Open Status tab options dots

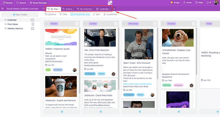pos(73,9)
